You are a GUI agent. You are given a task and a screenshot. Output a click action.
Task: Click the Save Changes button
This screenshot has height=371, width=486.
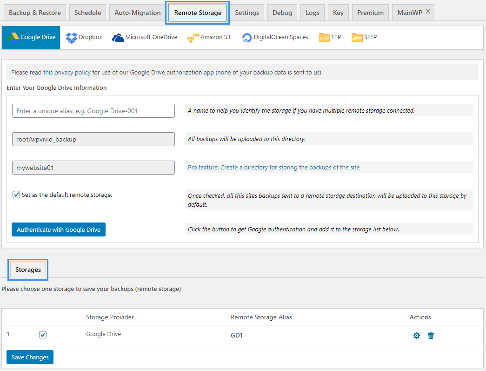30,357
